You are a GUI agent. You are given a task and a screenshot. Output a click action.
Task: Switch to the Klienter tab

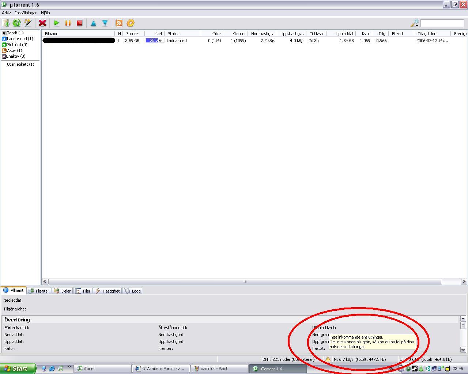(39, 291)
